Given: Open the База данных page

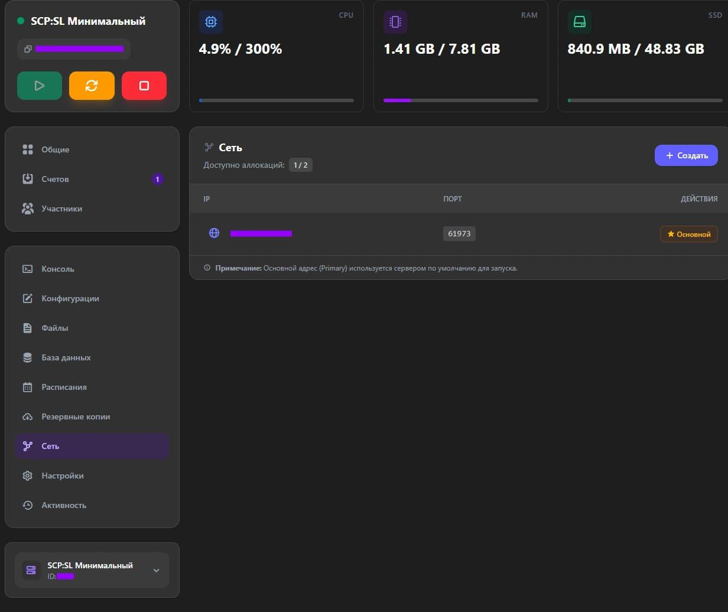Looking at the screenshot, I should 92,357.
